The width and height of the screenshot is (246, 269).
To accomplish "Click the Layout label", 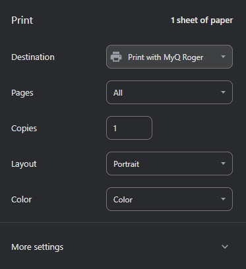I will [24, 164].
